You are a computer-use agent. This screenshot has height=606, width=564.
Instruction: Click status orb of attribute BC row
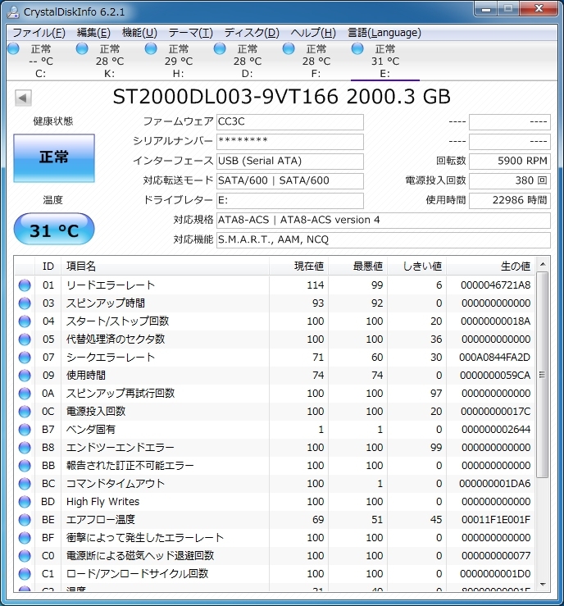(25, 484)
